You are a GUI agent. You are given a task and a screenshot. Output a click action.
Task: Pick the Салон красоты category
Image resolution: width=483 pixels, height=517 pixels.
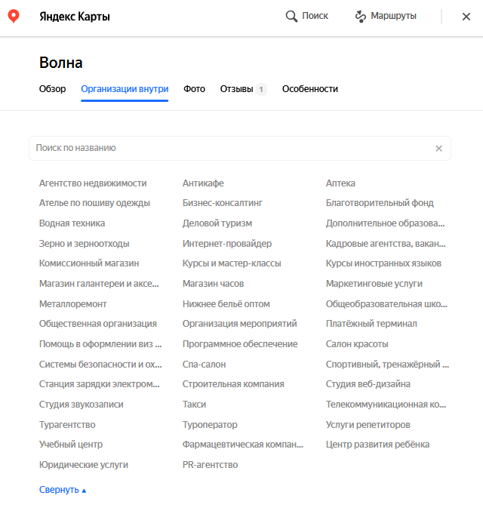[357, 344]
